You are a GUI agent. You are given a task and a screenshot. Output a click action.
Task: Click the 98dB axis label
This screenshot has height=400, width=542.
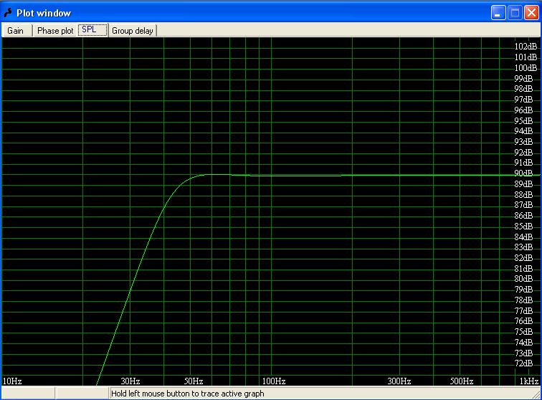[523, 88]
